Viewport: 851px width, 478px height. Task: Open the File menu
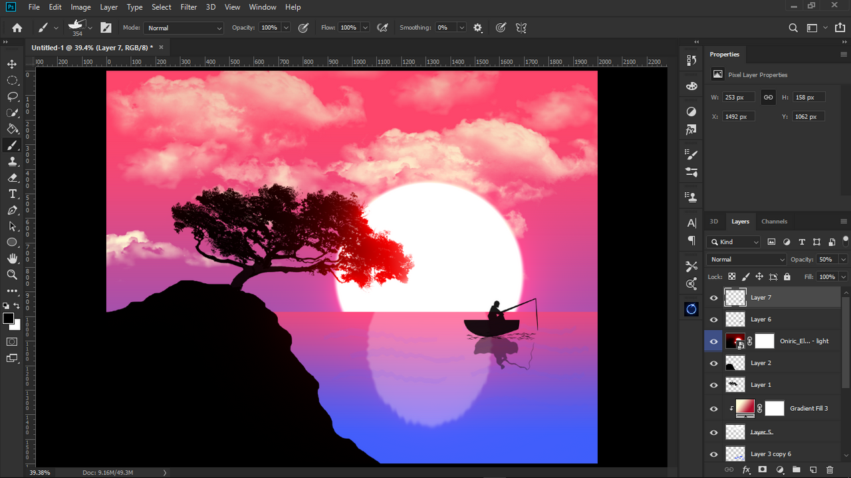point(34,7)
